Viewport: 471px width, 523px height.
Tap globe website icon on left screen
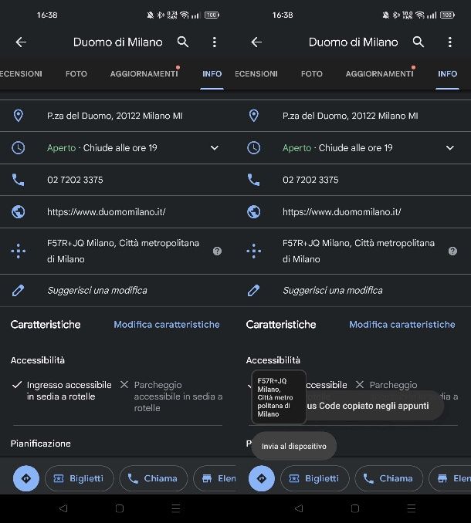click(x=19, y=212)
